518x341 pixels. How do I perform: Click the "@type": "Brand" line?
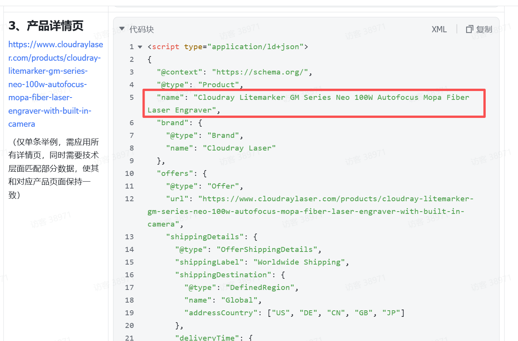[205, 136]
